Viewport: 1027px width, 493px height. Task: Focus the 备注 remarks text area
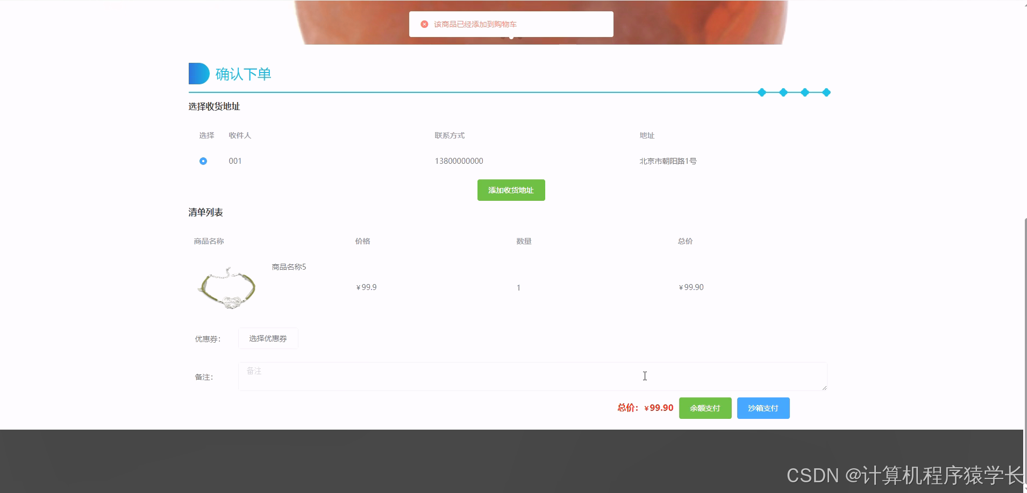click(x=532, y=376)
